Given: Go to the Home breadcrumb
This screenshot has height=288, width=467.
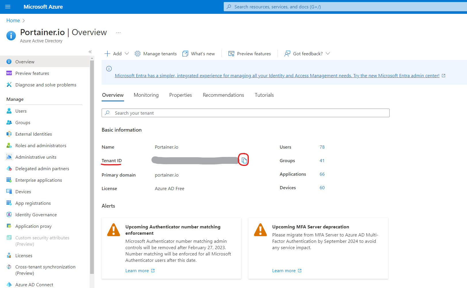Looking at the screenshot, I should coord(13,20).
